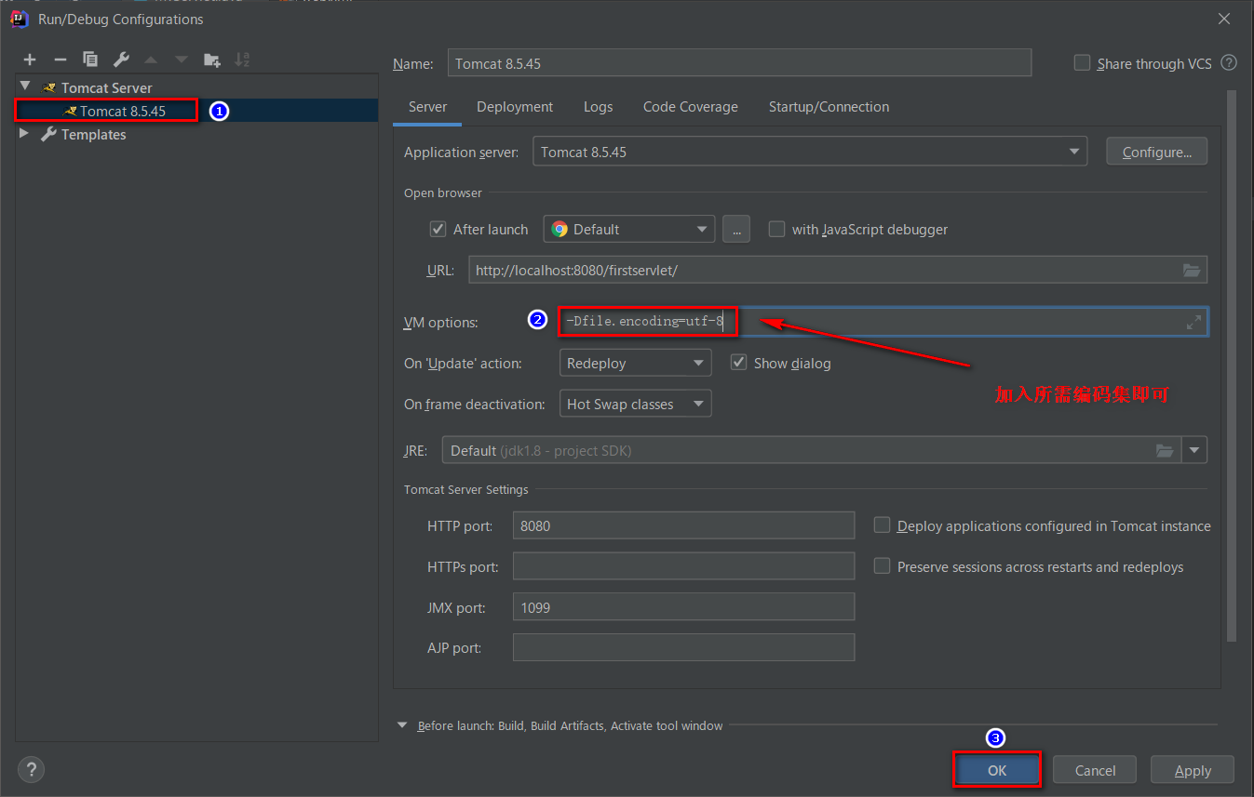Focus the VM options field

[883, 322]
